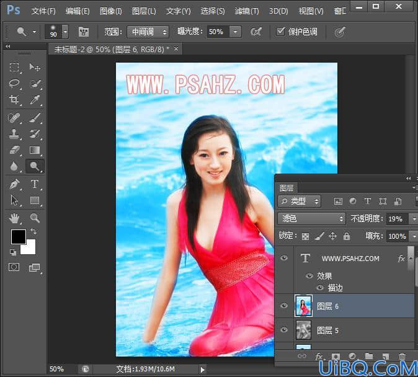Hide the stroke effect eye icon
Viewport: 418px width, 377px height.
320,288
